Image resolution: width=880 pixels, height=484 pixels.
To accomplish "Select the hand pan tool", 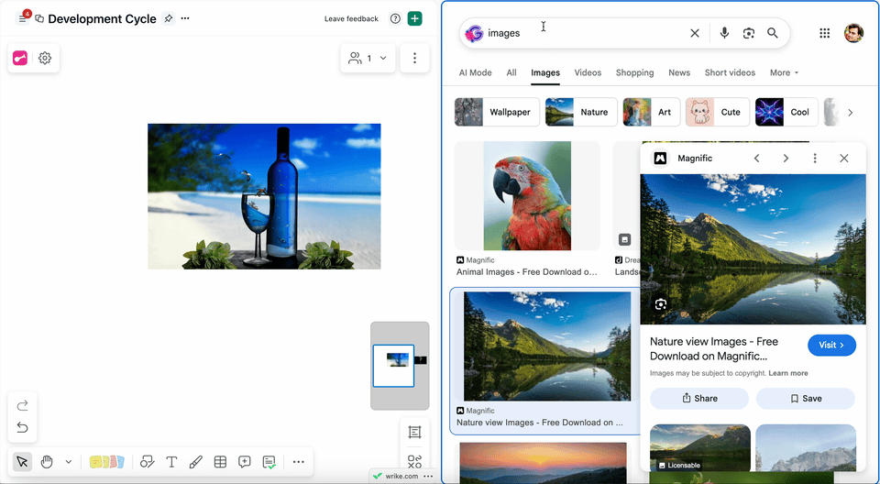I will pyautogui.click(x=47, y=462).
